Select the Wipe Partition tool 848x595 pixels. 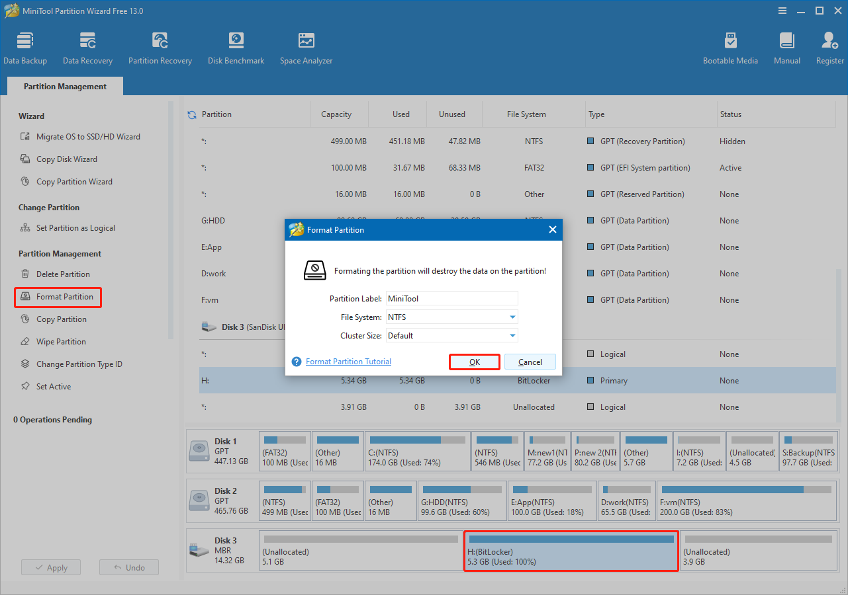tap(60, 341)
